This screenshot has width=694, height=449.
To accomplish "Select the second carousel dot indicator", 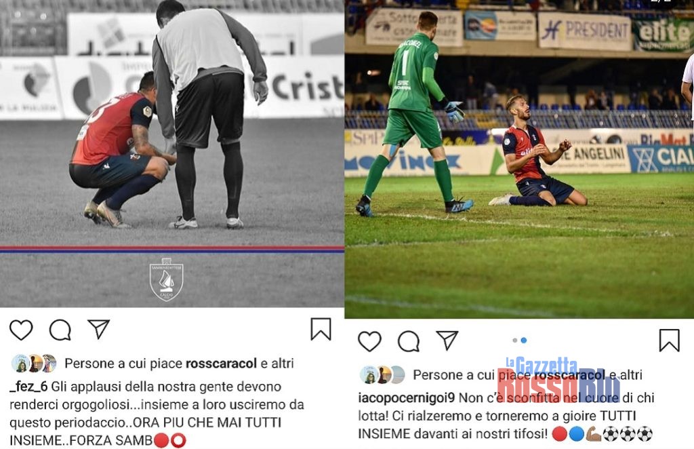I will click(x=524, y=340).
